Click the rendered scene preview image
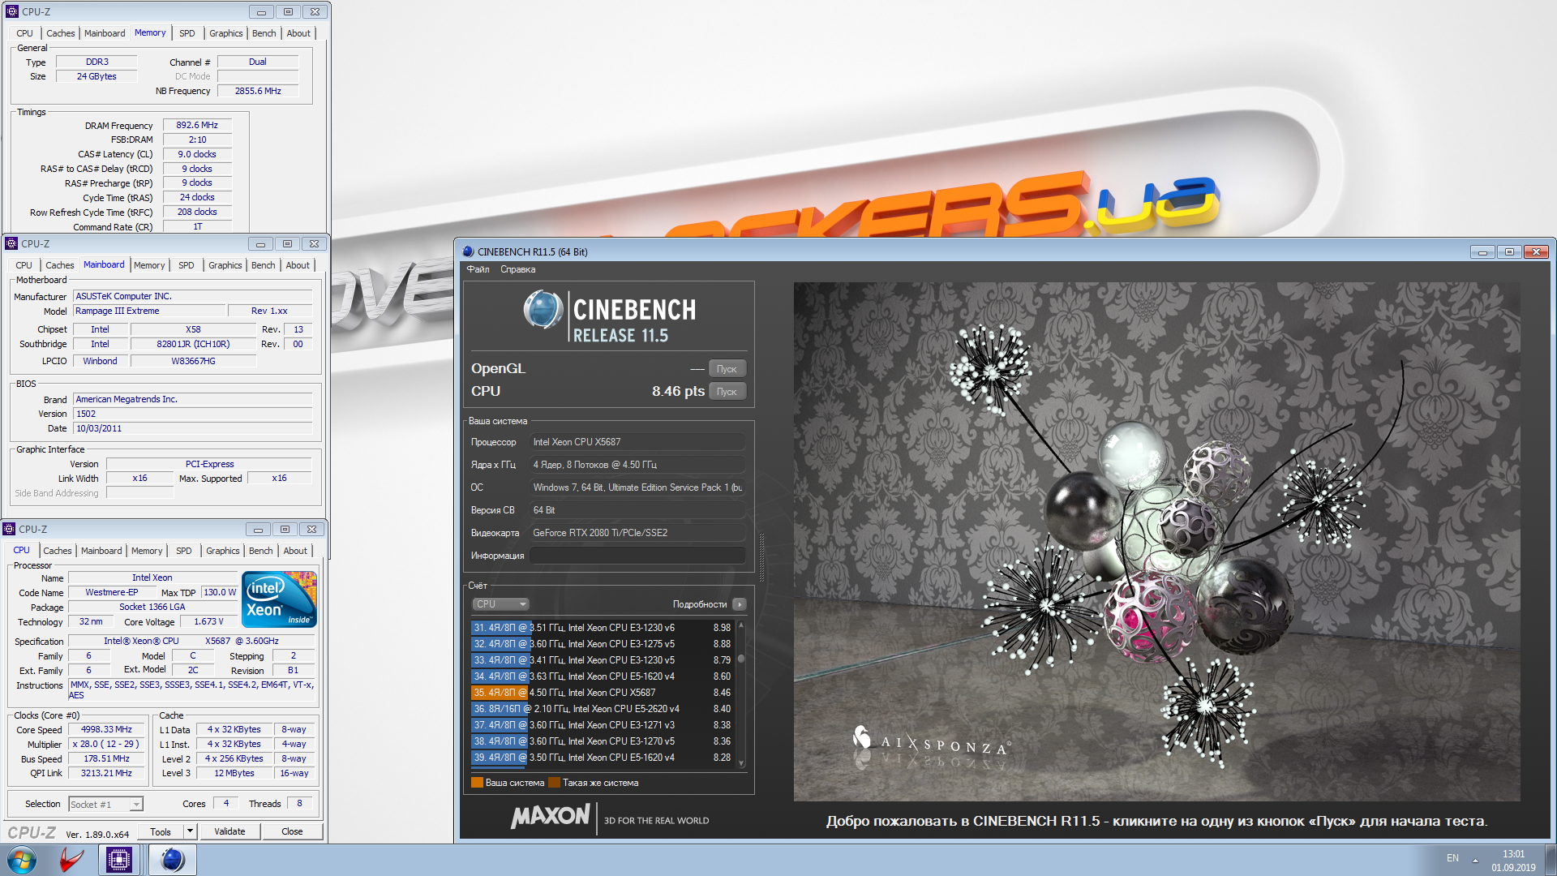The height and width of the screenshot is (876, 1557). click(x=1156, y=542)
